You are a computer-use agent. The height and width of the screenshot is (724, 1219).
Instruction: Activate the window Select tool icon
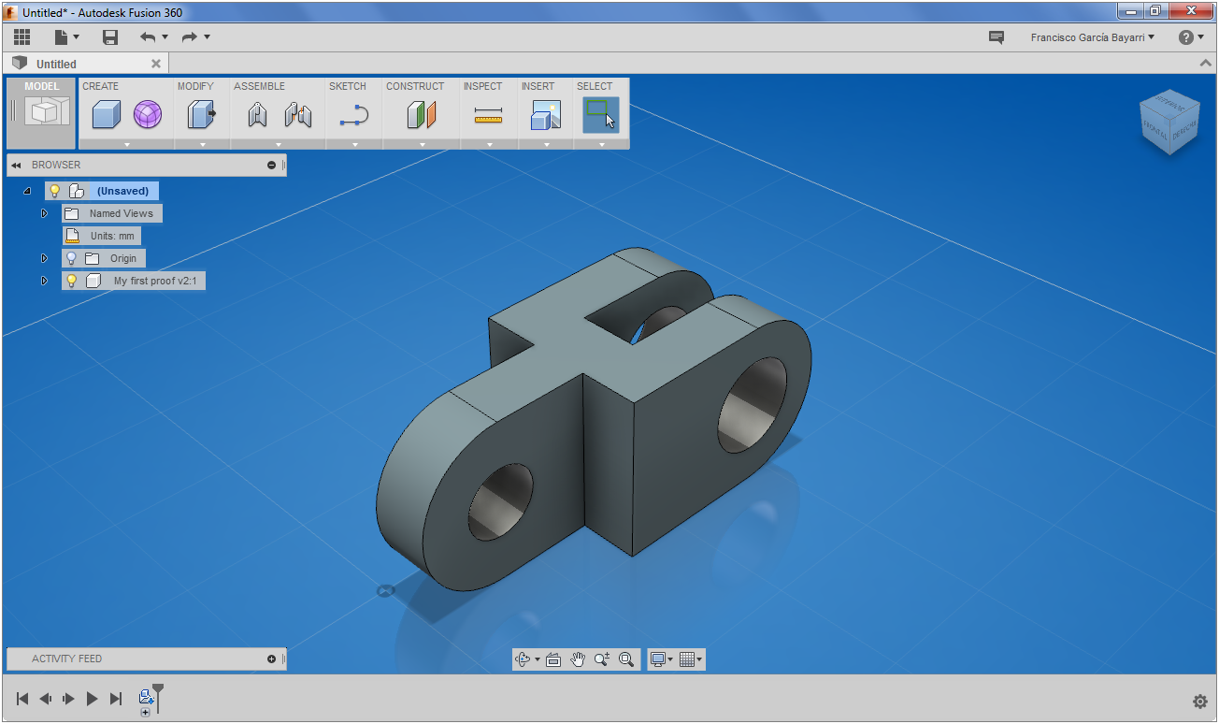(x=601, y=114)
